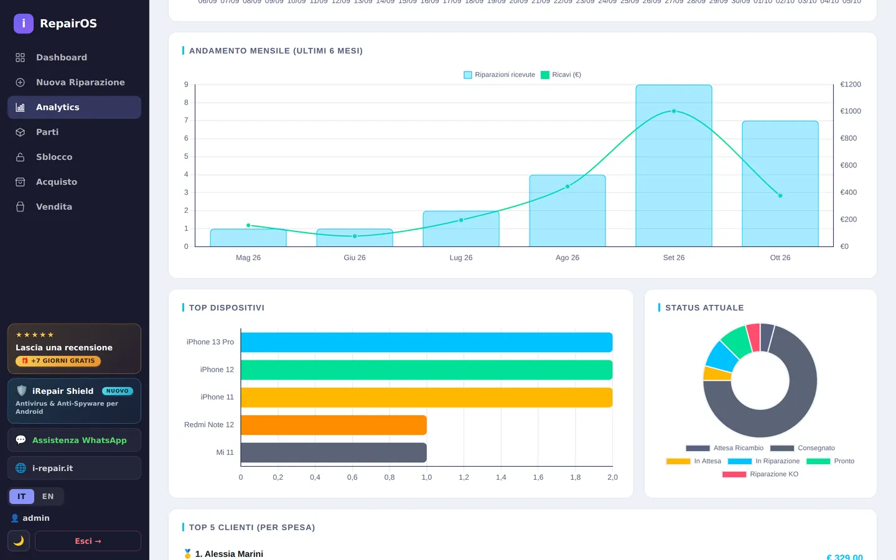Open the Dashboard menu item

[74, 57]
